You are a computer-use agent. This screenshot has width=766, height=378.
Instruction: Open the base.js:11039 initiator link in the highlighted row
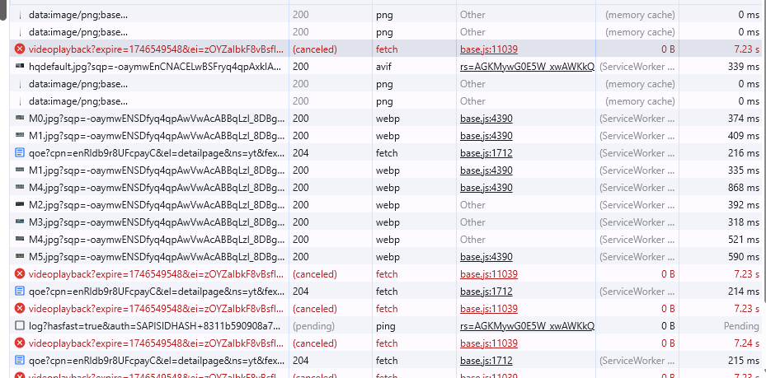[488, 49]
